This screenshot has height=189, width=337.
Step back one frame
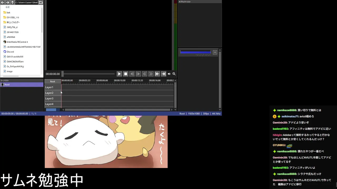pyautogui.click(x=132, y=74)
